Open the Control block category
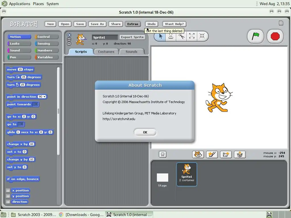This screenshot has width=291, height=218. pos(47,37)
